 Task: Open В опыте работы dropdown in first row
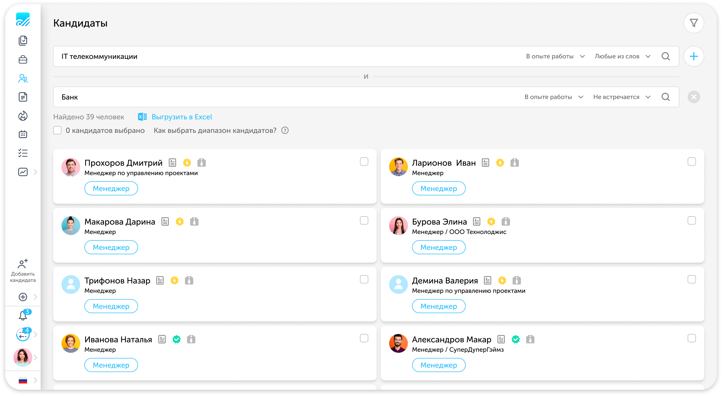click(556, 56)
